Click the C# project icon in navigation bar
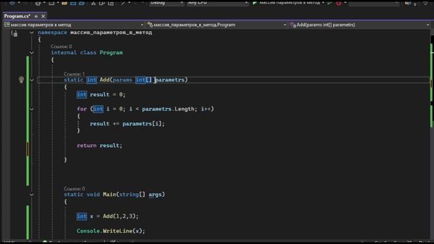434x244 pixels. point(7,25)
